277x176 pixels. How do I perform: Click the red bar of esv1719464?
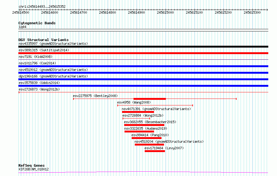point(155,151)
